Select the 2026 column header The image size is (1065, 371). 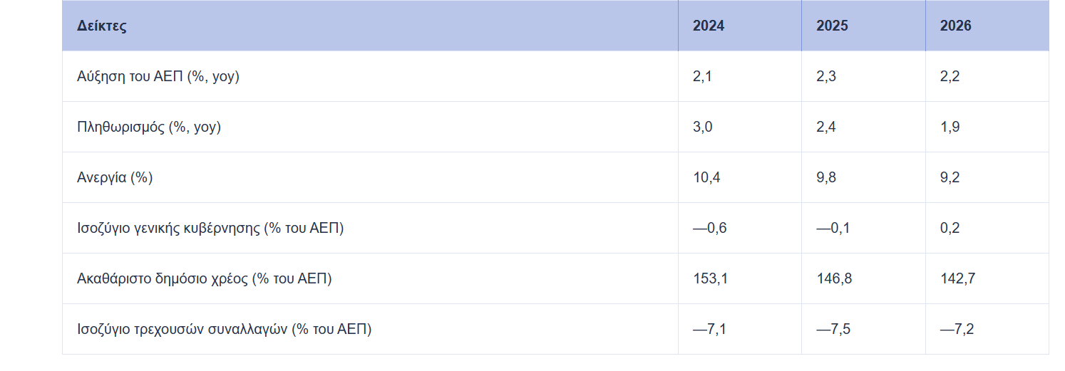(x=955, y=26)
